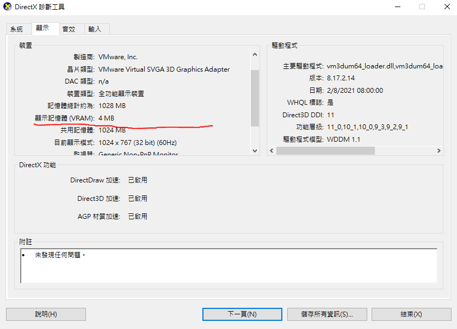
Task: Go to the 輸入 tab
Action: pos(95,29)
